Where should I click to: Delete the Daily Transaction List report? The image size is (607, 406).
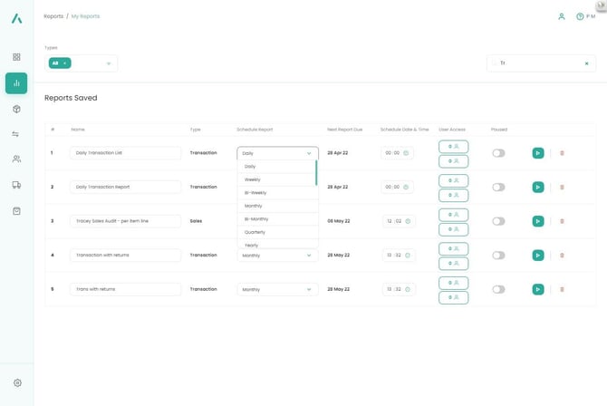[x=562, y=153]
